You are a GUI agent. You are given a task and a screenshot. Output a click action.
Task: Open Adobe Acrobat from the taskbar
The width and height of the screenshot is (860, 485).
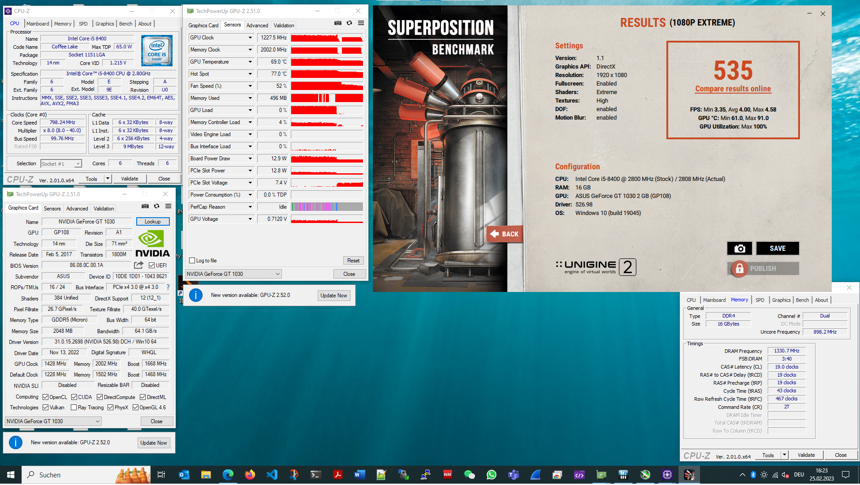(337, 475)
